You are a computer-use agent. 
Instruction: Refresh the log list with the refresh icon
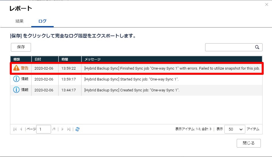(77, 129)
